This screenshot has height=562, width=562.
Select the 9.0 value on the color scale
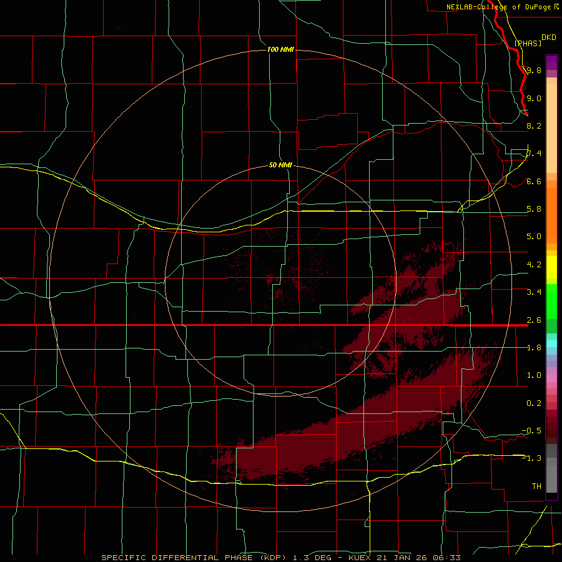click(534, 98)
